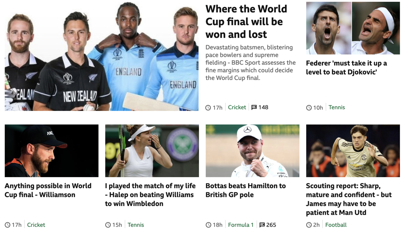Open the Cricket category under World Cup headline

(x=237, y=108)
